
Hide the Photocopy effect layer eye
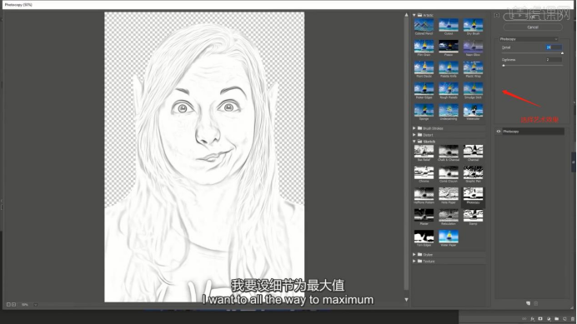[499, 132]
